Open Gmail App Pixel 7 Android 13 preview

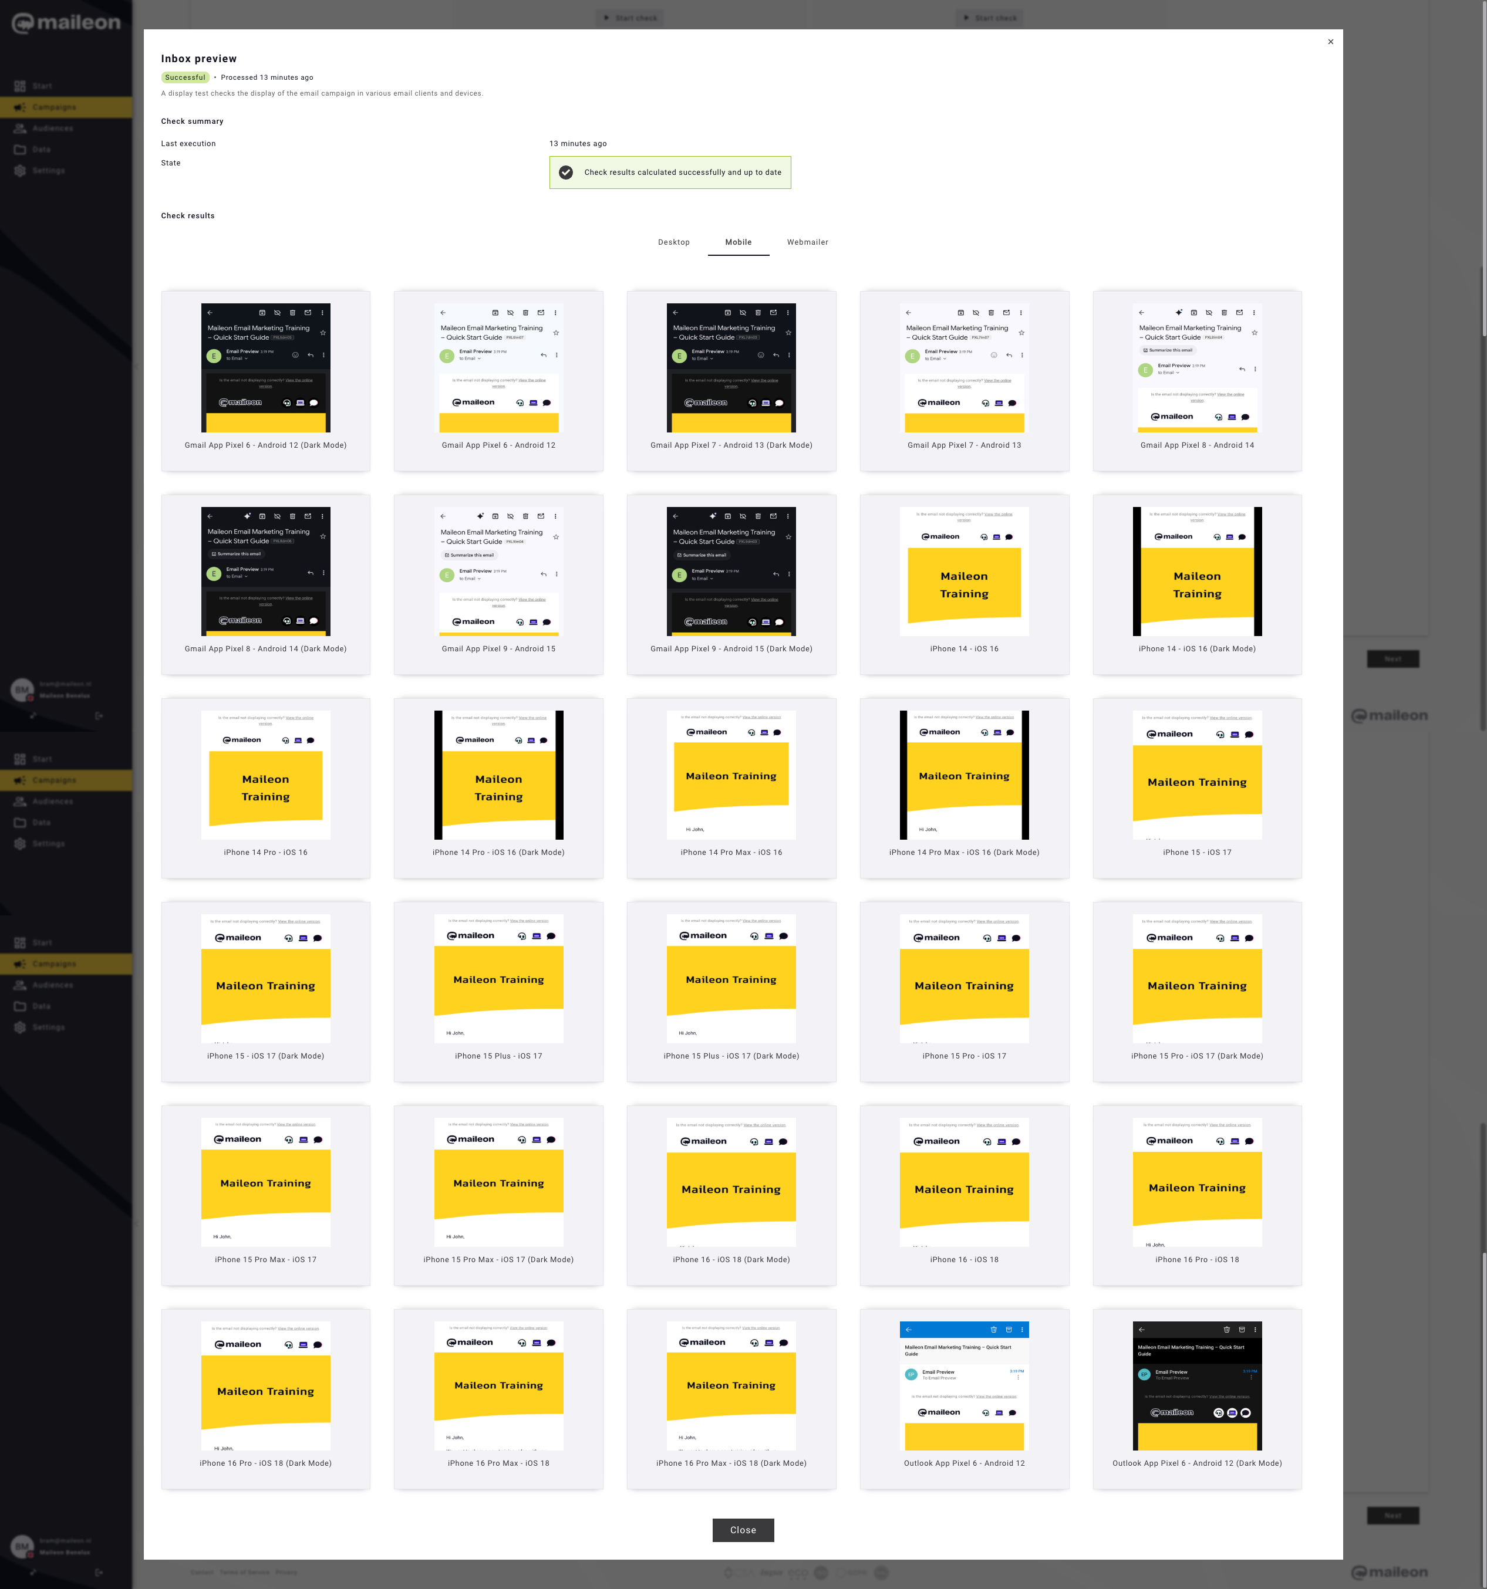click(x=964, y=368)
